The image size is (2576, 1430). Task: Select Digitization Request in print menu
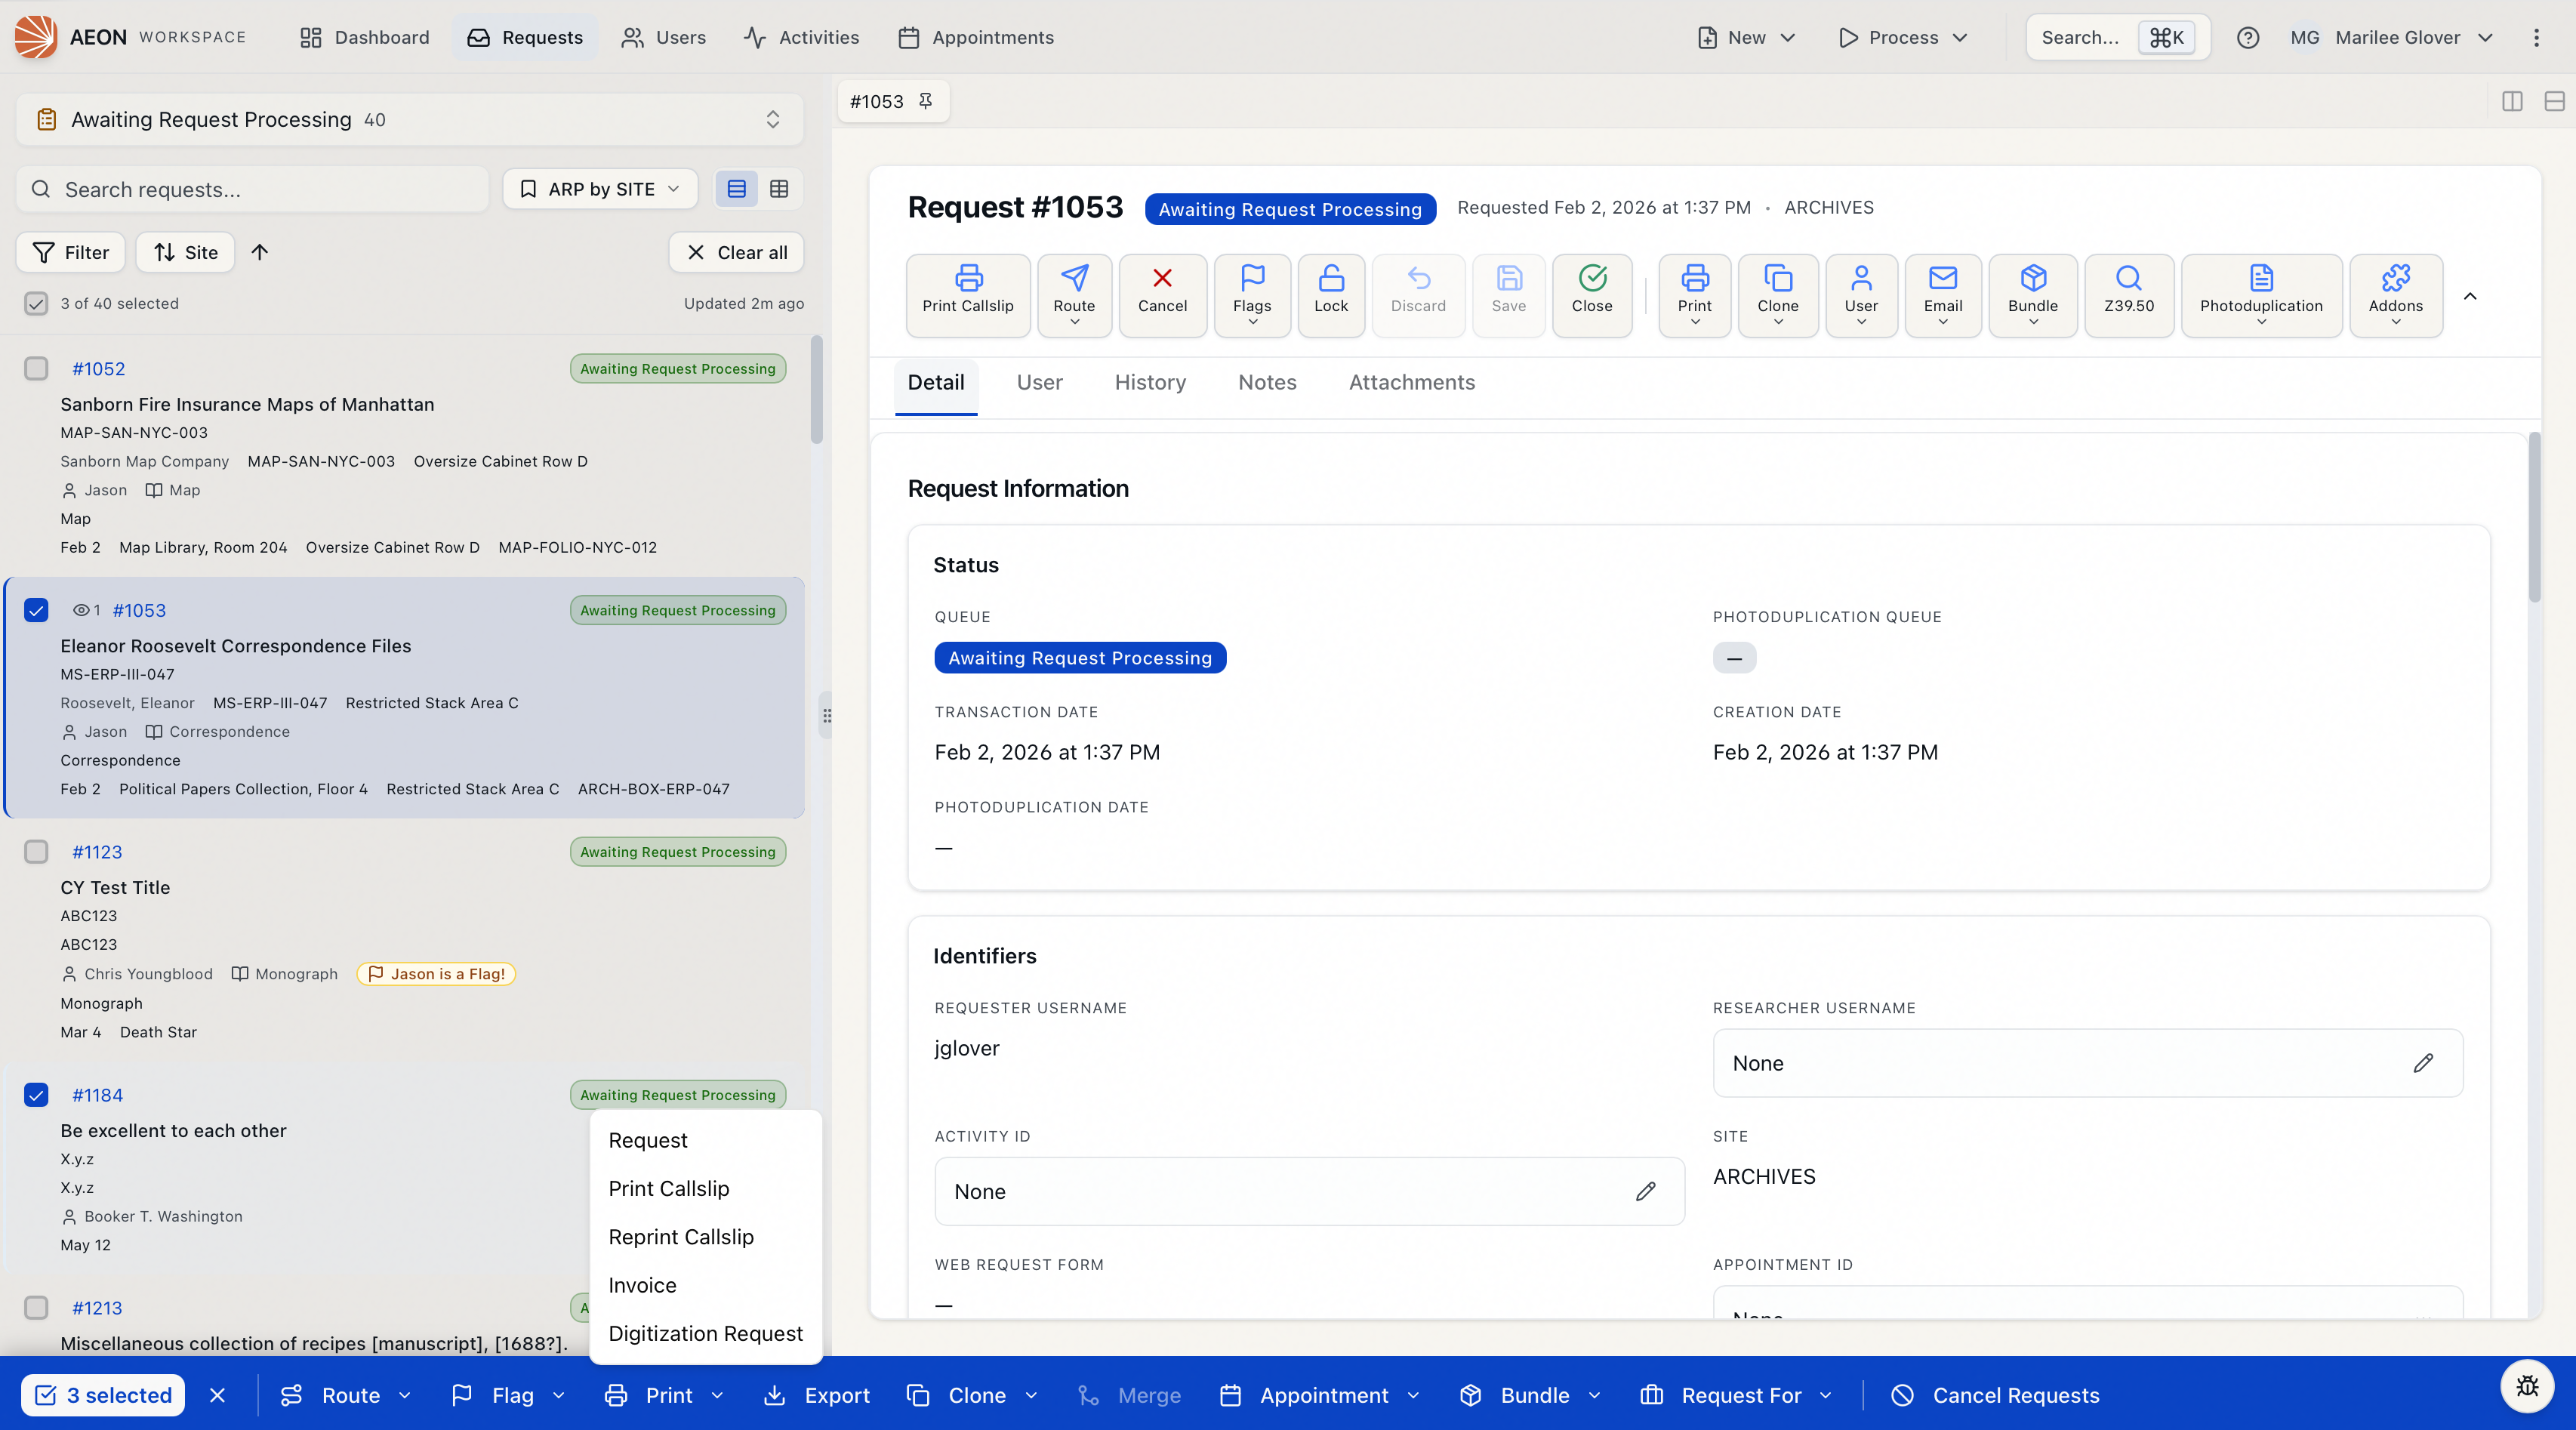(705, 1333)
